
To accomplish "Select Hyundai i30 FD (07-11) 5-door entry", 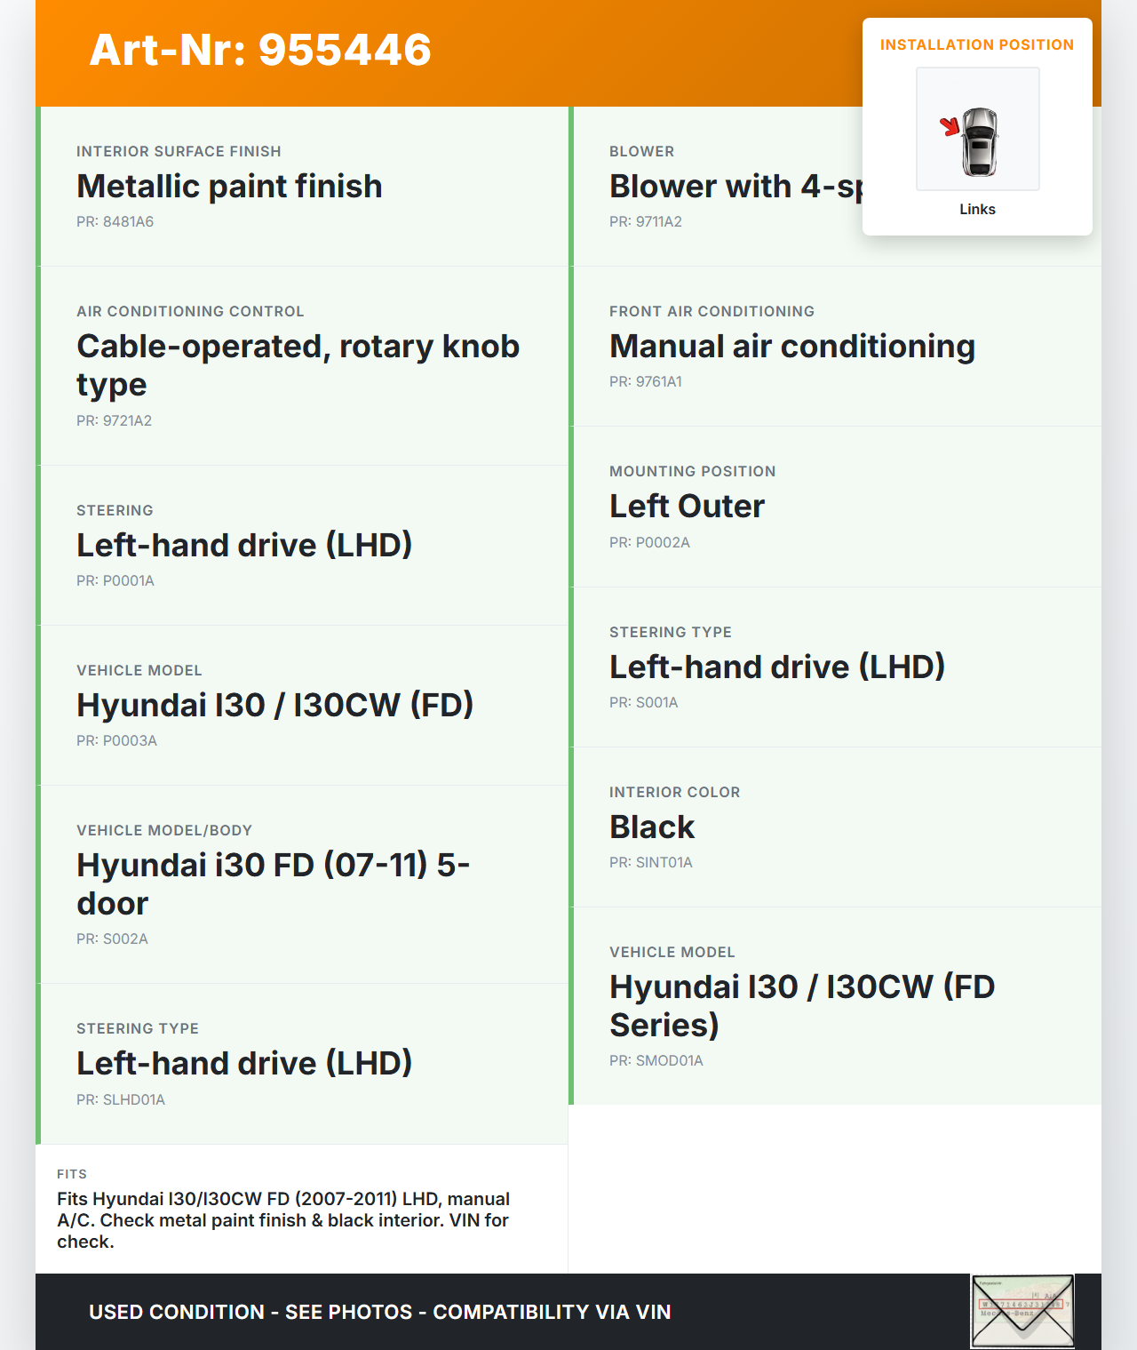I will pyautogui.click(x=273, y=883).
